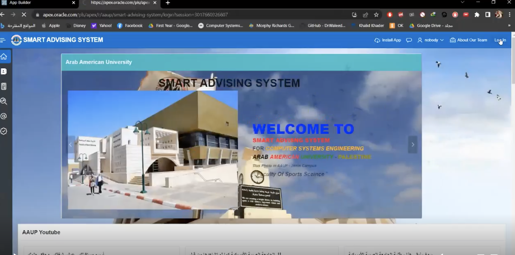Viewport: 515px width, 255px height.
Task: Open the First Year - Google bookmark
Action: (x=171, y=25)
